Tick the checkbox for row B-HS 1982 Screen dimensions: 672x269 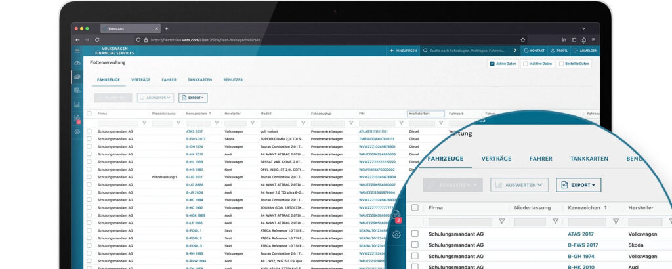tap(89, 170)
